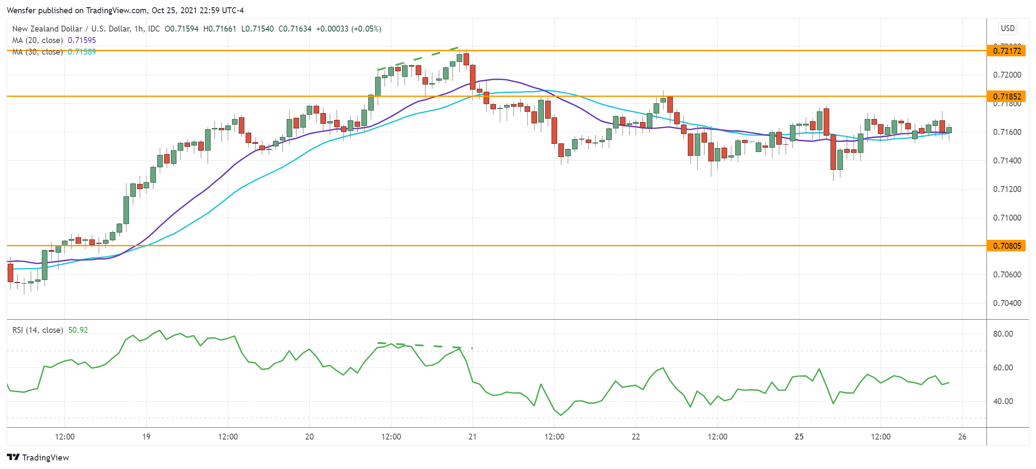This screenshot has width=1036, height=469.
Task: Select the 0.71852 horizontal line label
Action: (1006, 96)
